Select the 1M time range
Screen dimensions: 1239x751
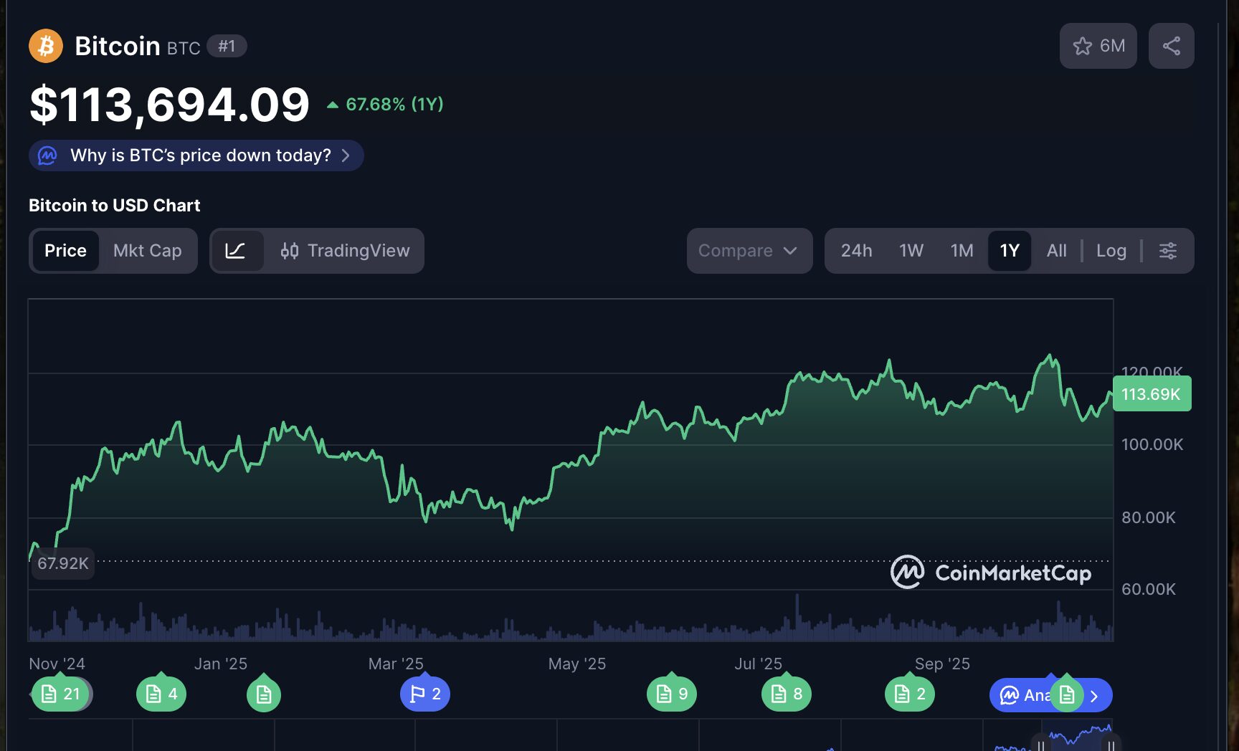(962, 251)
